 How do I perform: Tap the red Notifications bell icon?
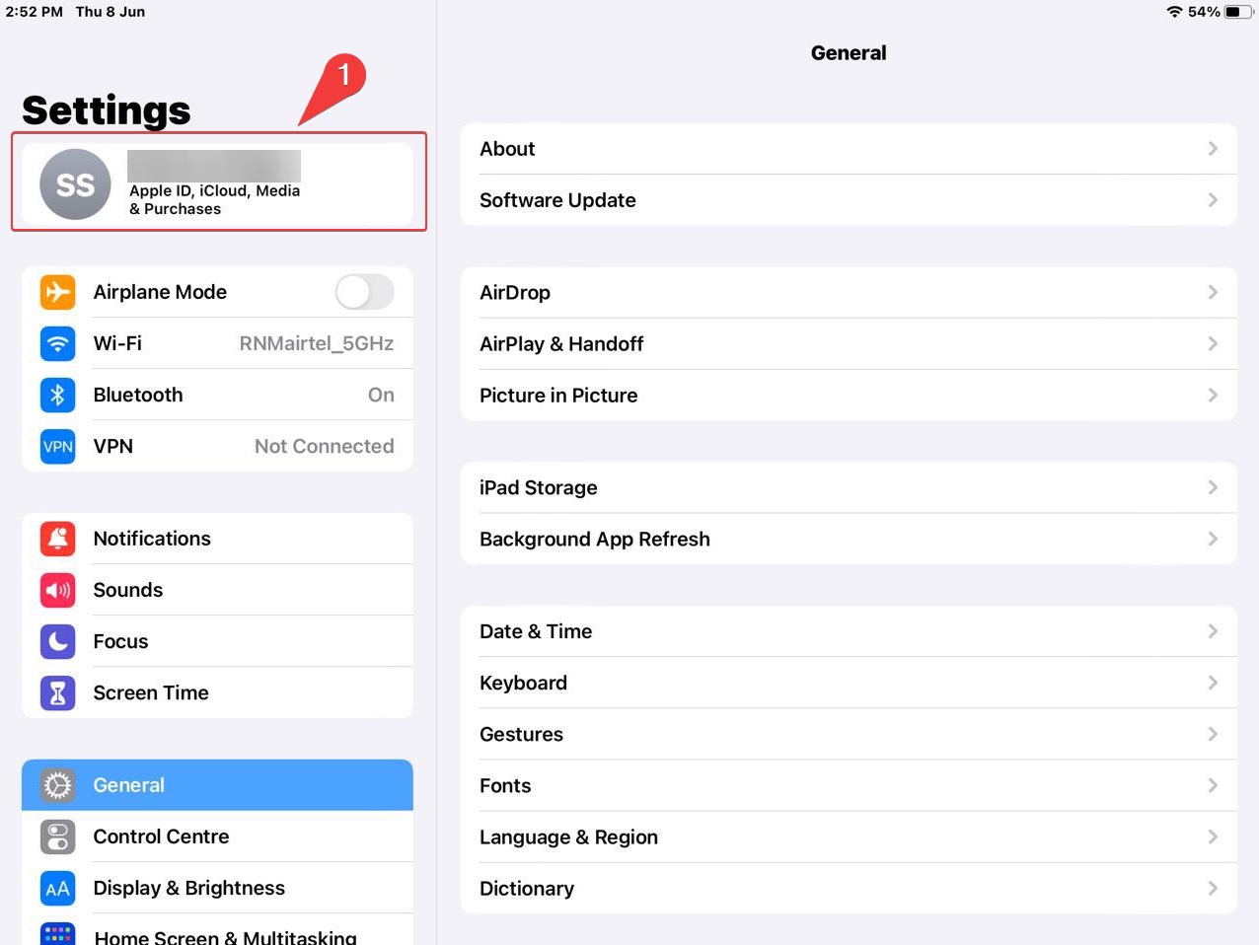click(58, 539)
